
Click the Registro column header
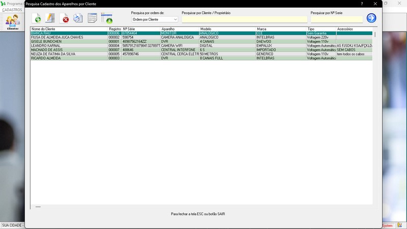[115, 29]
